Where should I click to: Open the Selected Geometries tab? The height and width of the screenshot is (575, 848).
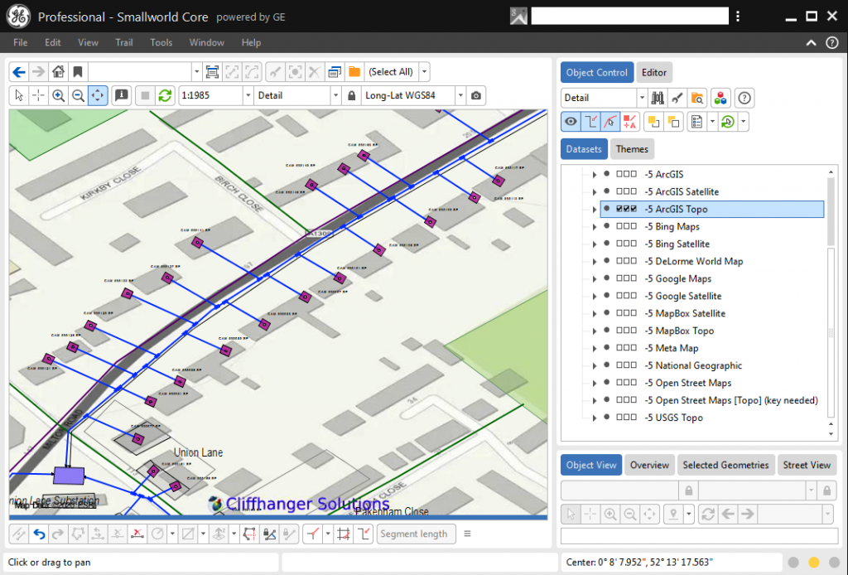(x=725, y=465)
